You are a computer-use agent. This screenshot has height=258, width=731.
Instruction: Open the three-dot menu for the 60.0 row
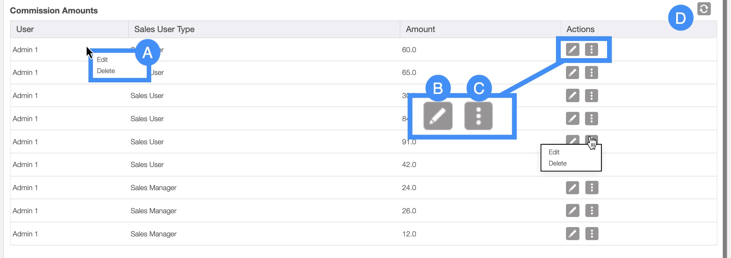click(591, 49)
